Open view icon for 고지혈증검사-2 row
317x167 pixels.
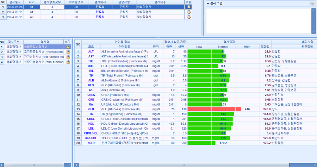[68, 52]
